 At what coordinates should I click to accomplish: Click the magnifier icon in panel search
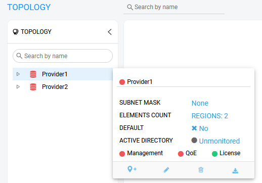point(19,56)
